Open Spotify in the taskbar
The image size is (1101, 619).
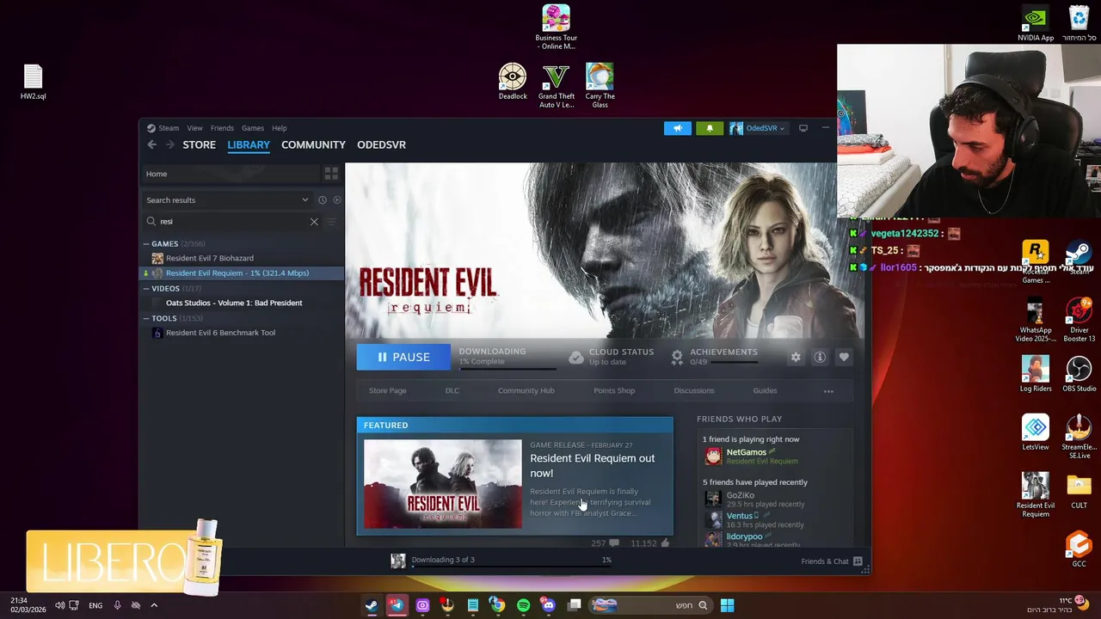pyautogui.click(x=523, y=605)
